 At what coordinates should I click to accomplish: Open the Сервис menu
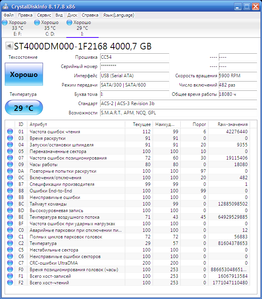pos(44,15)
